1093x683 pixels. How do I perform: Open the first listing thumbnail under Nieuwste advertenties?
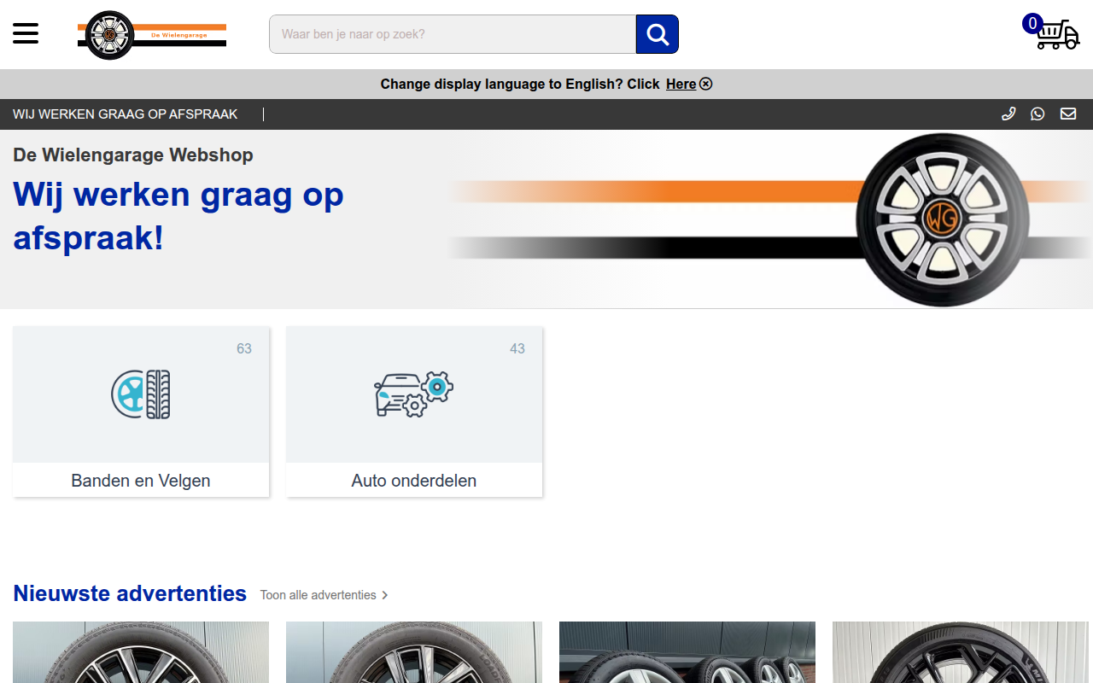[141, 652]
